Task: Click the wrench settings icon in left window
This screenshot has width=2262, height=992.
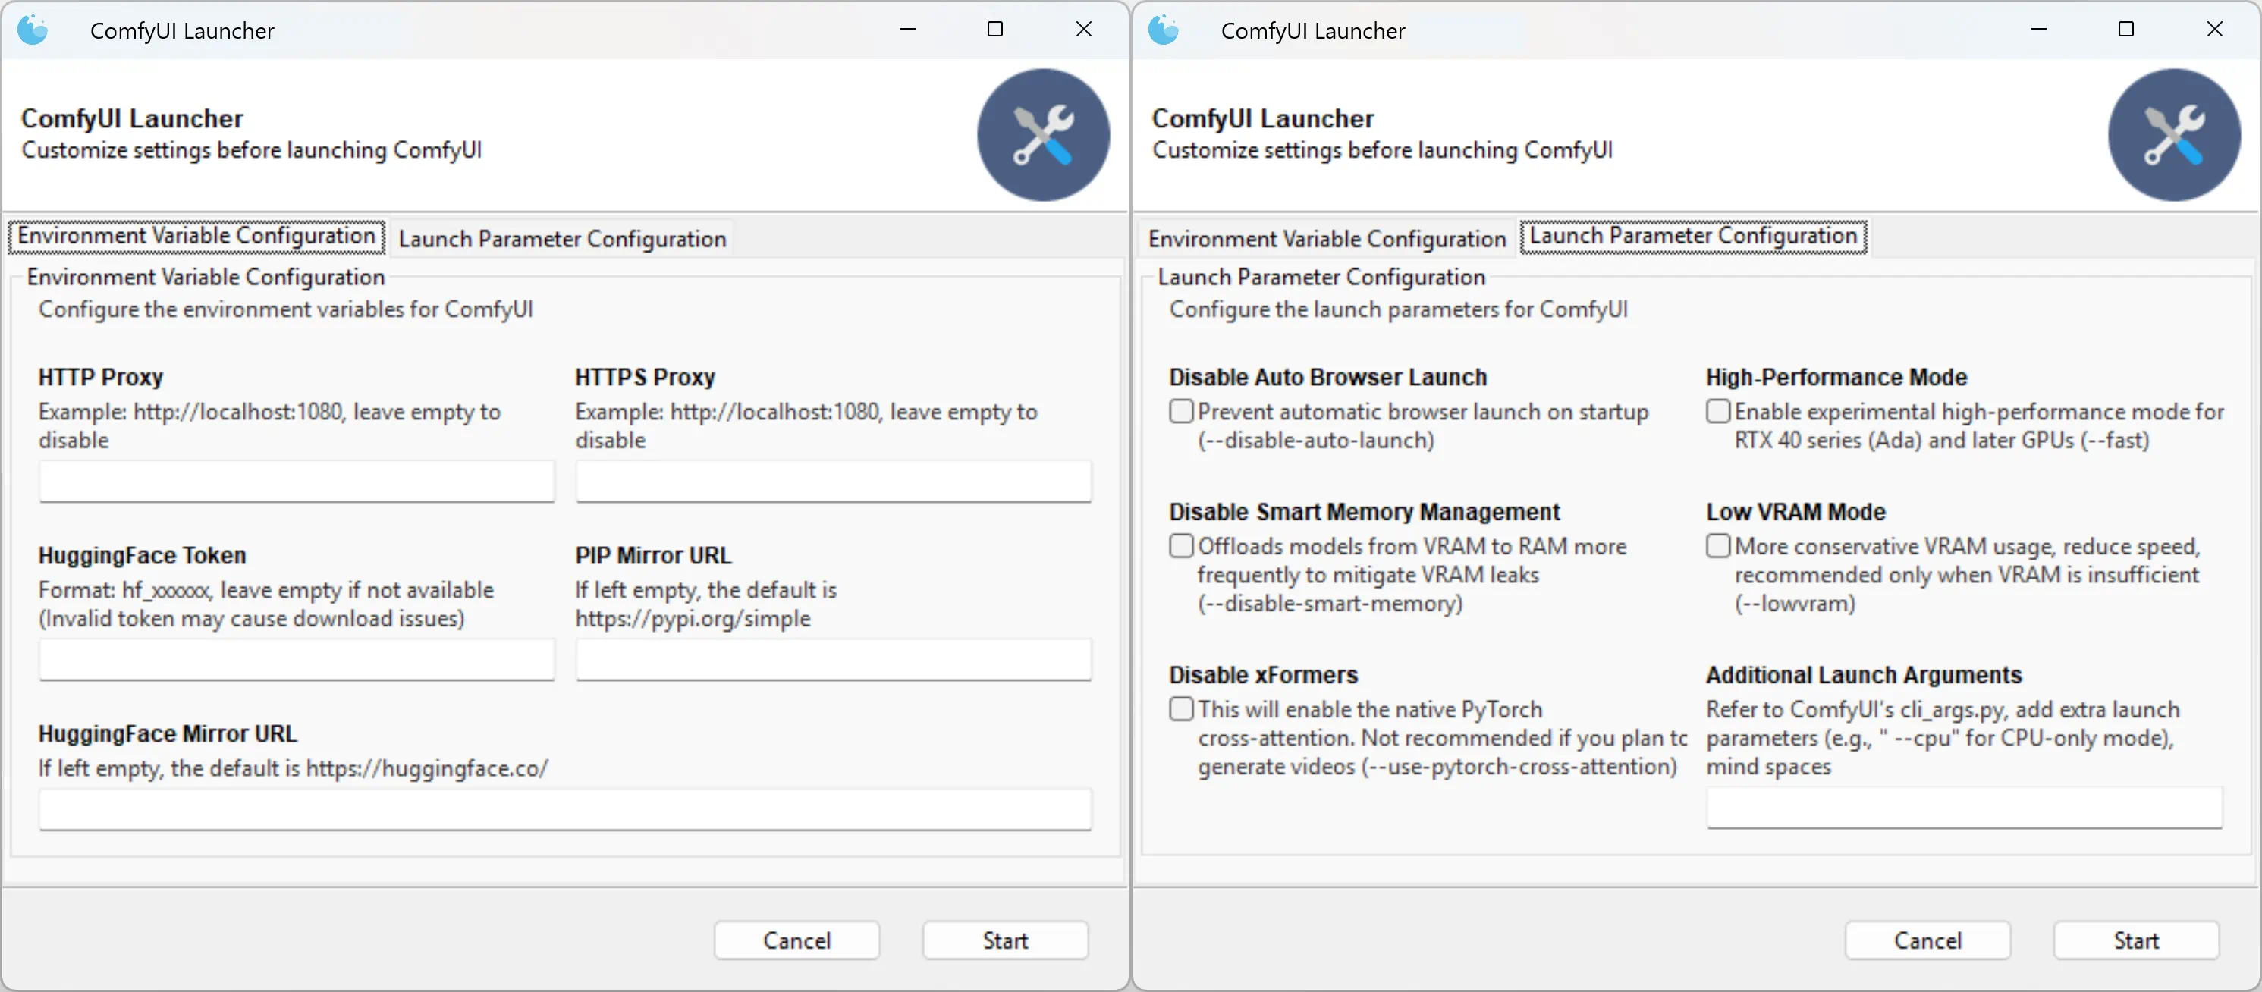Action: [1043, 135]
